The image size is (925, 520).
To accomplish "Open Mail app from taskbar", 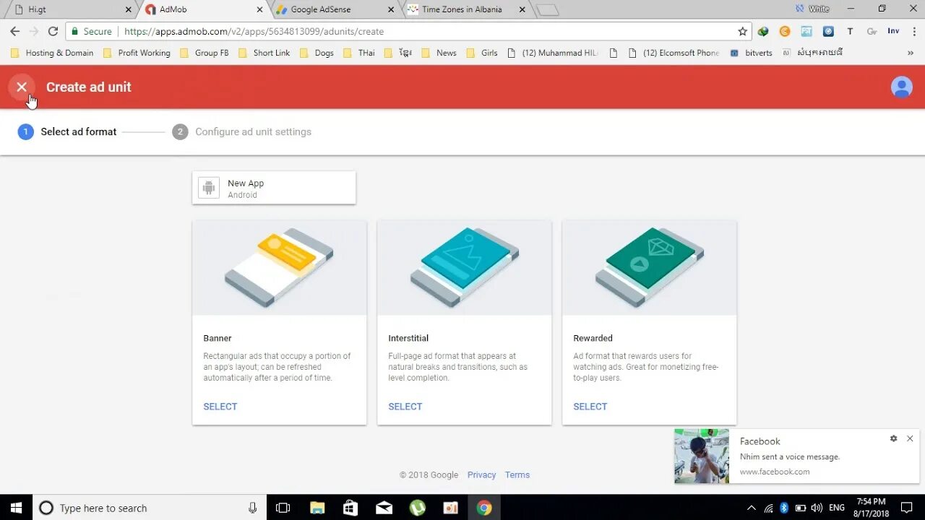I will coord(384,508).
